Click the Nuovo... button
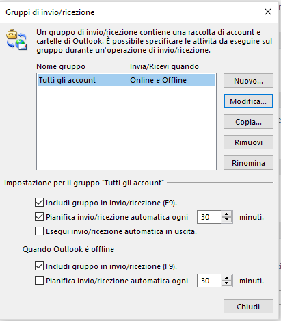 click(x=248, y=81)
